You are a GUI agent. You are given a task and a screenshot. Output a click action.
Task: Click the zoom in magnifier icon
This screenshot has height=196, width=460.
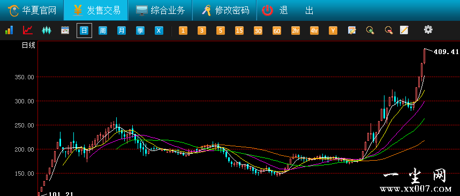(370, 30)
